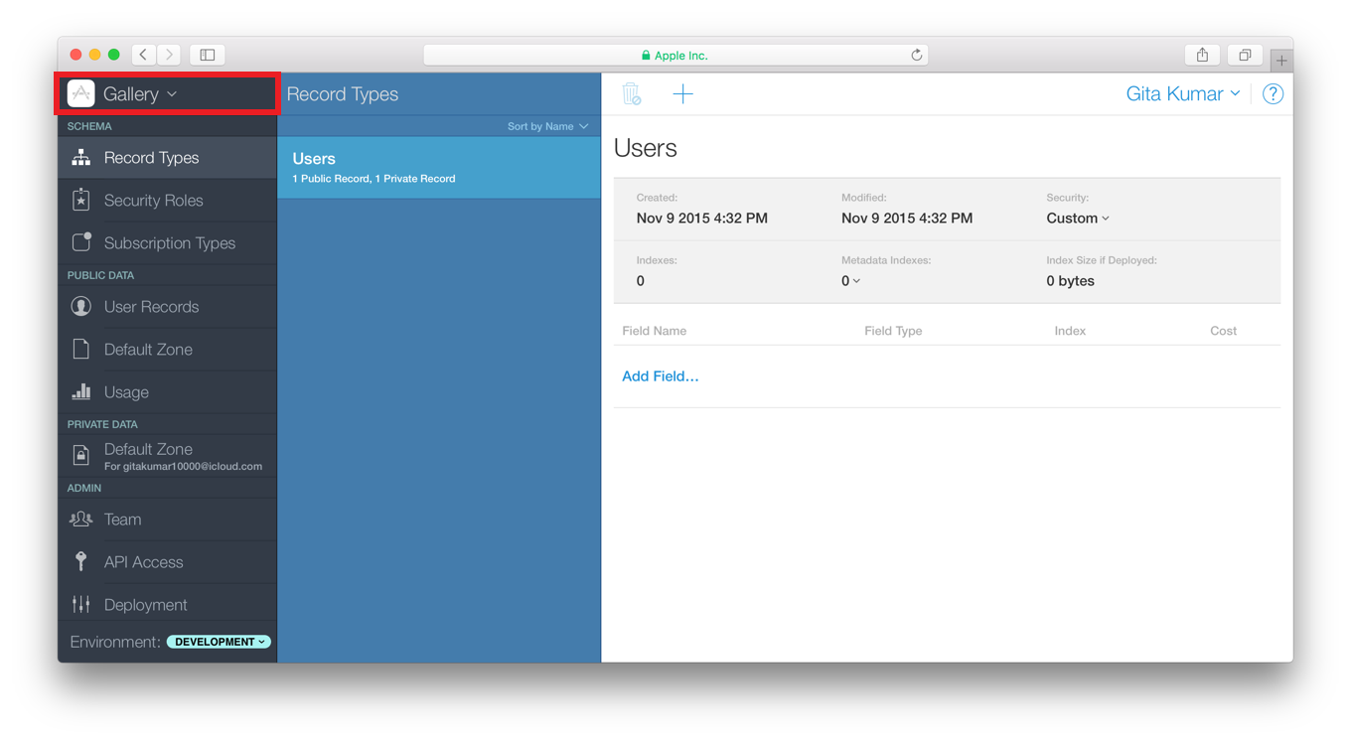Expand the Environment DEVELOPMENT dropdown
The width and height of the screenshot is (1351, 745).
(x=219, y=641)
